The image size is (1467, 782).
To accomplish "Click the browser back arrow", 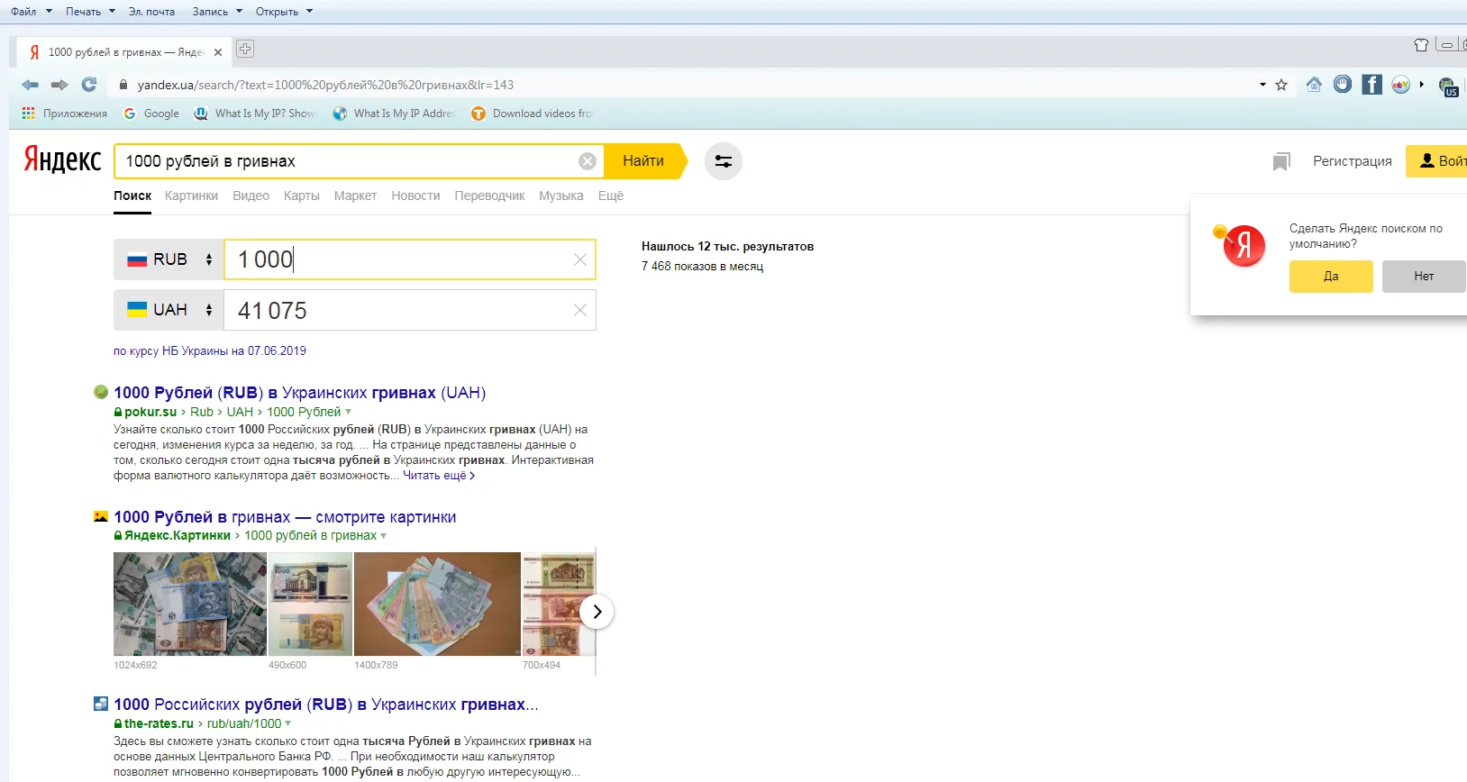I will click(30, 85).
